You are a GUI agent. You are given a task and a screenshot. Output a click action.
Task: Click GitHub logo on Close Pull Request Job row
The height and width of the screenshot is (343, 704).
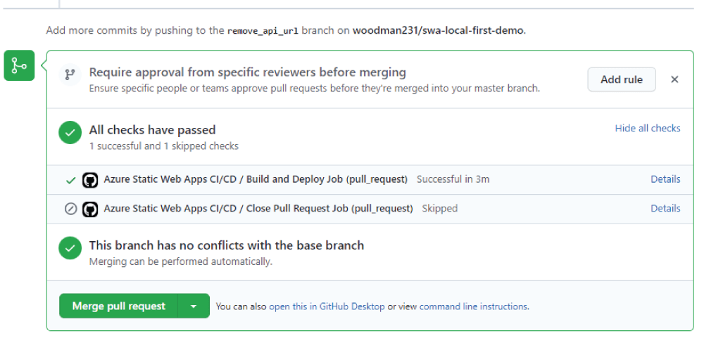coord(90,209)
